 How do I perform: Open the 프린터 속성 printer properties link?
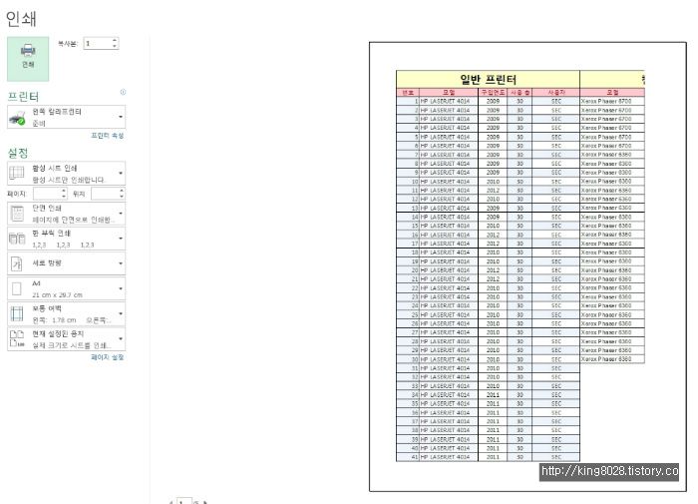point(108,135)
